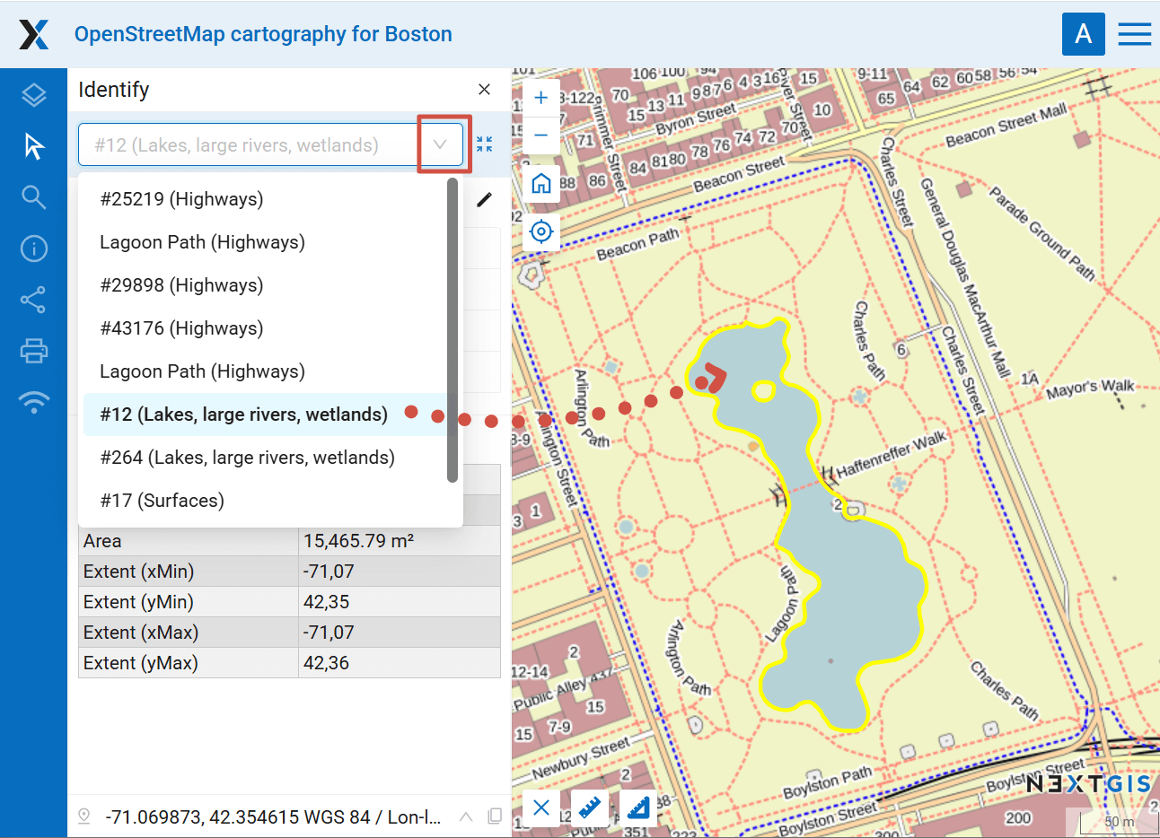Open the Share panel in sidebar

(x=33, y=300)
